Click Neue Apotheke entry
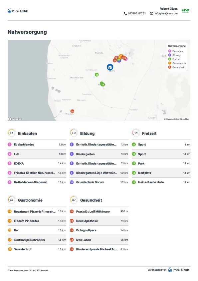 coord(99,221)
